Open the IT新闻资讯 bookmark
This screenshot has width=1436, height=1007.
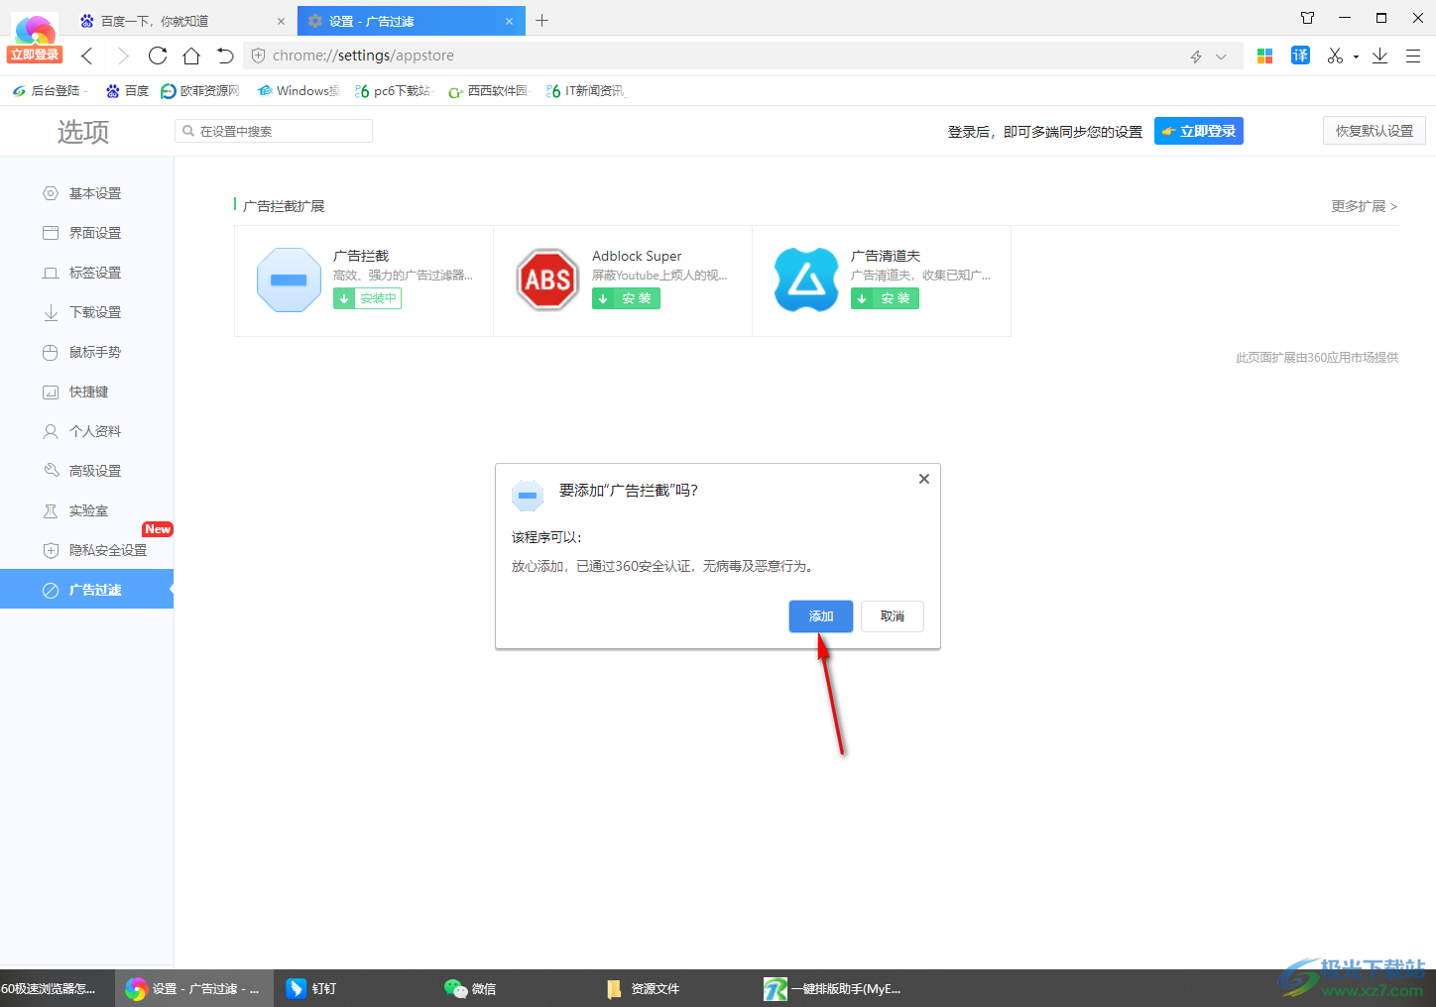click(x=586, y=91)
